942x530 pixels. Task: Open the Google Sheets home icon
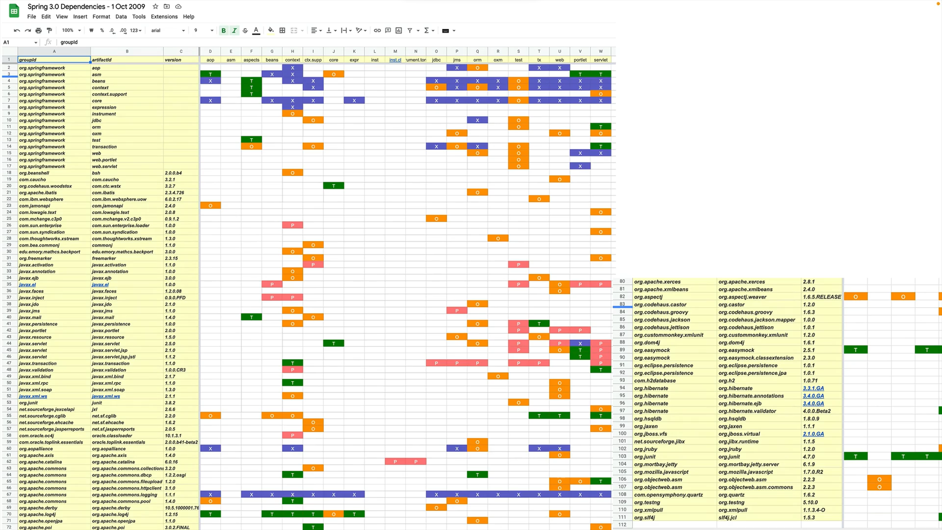pyautogui.click(x=14, y=10)
